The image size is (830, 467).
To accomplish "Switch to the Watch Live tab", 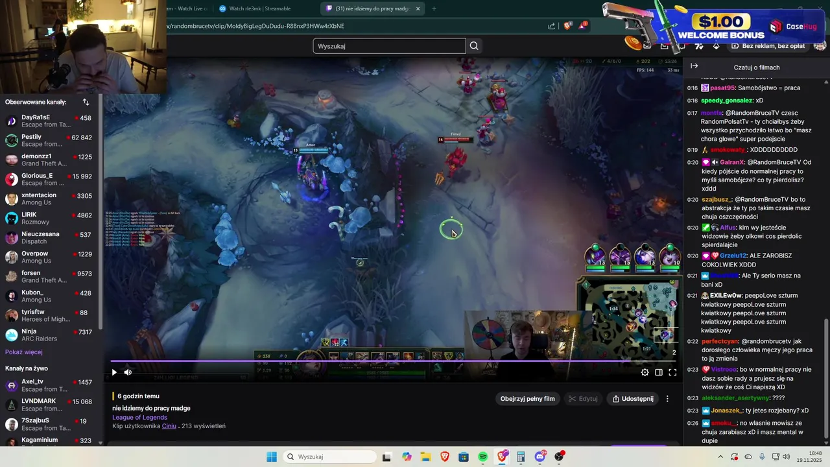I will tap(188, 8).
